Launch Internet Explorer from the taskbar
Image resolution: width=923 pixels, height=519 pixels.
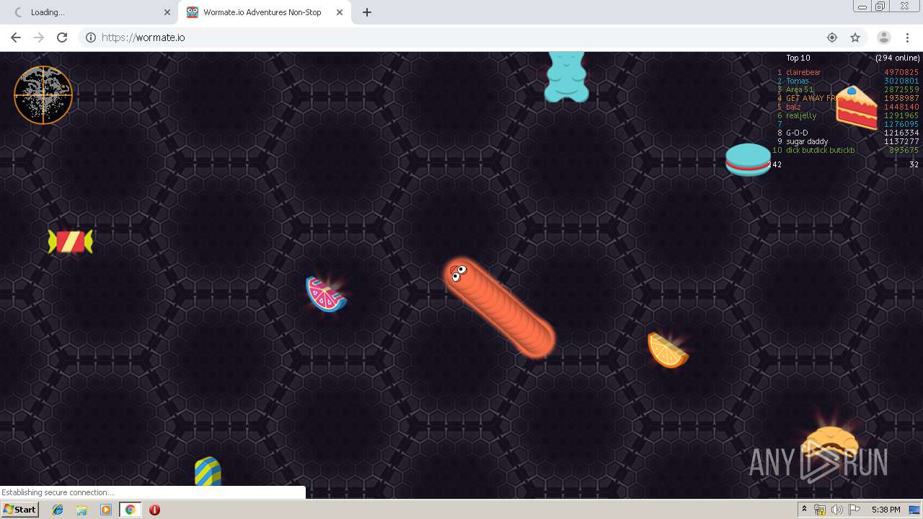pos(58,510)
